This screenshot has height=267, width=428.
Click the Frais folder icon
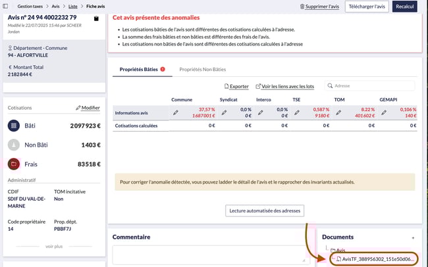tap(14, 164)
